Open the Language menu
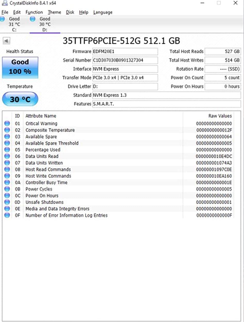Screen dimensions: 244x322 pyautogui.click(x=103, y=12)
